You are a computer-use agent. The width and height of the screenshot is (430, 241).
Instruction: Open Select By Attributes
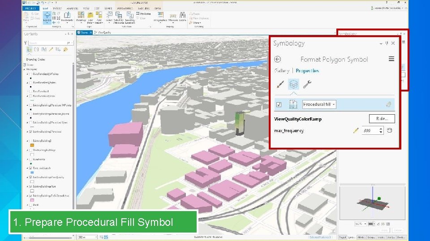[119, 17]
